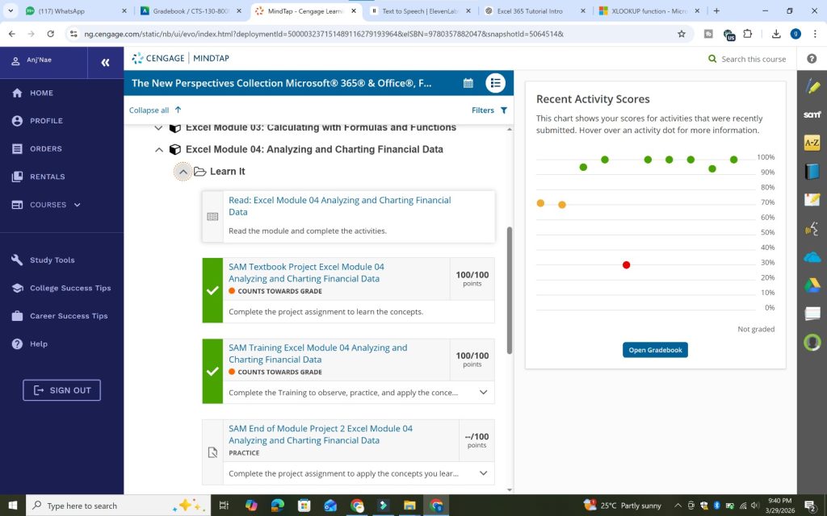Click the course list vertical scrollbar
827x516 pixels.
(x=509, y=290)
